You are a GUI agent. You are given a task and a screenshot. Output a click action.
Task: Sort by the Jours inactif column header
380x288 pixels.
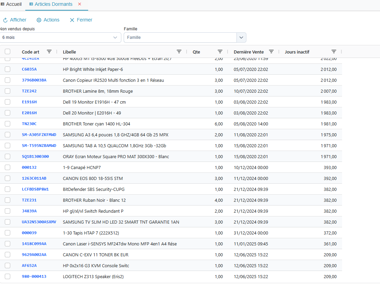point(297,52)
